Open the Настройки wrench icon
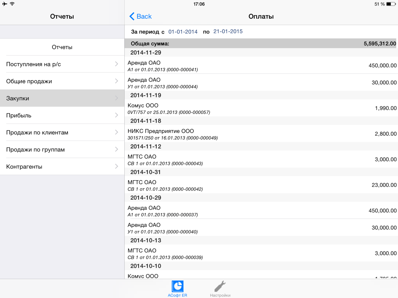Viewport: 398px width, 298px height. (220, 286)
